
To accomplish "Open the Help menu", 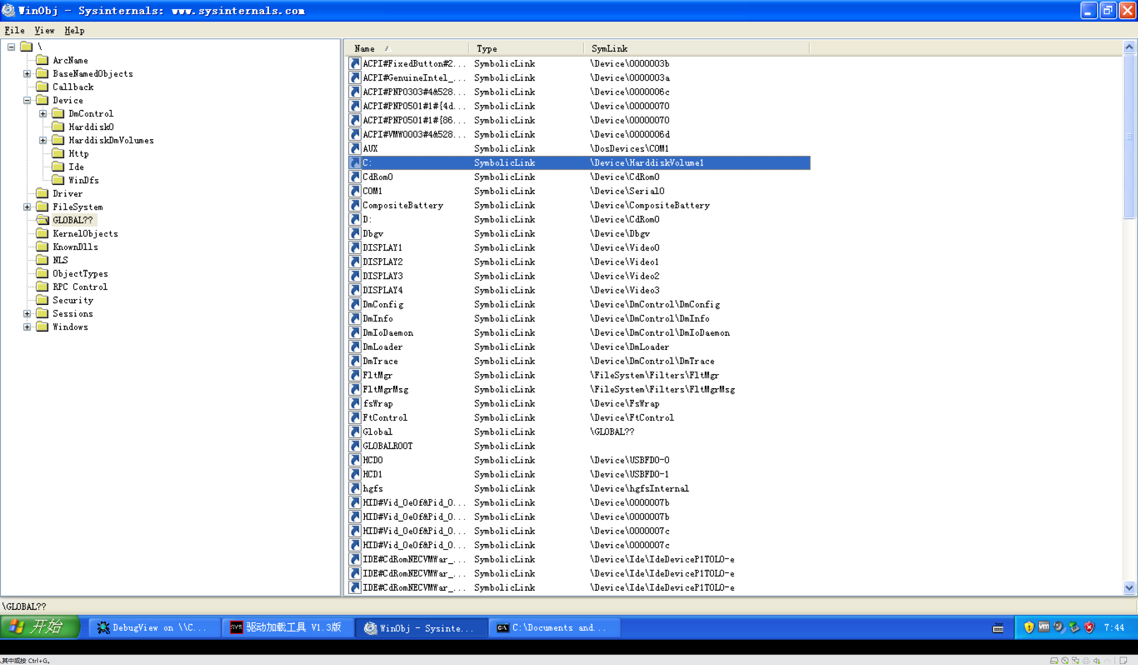I will (x=74, y=30).
